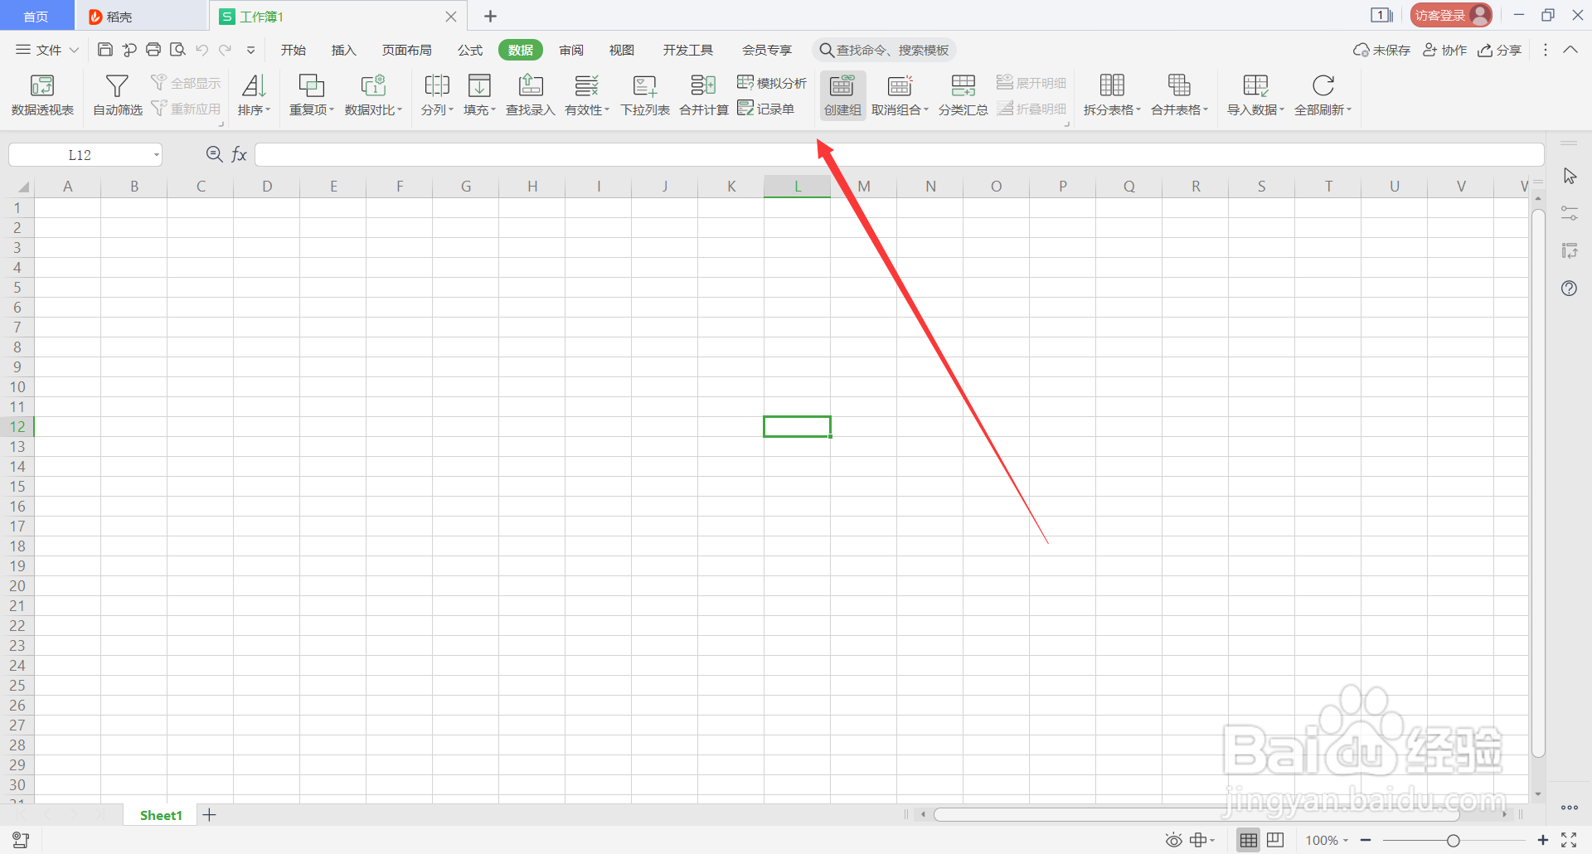1592x854 pixels.
Task: Open the zoom level 100% dropdown
Action: pyautogui.click(x=1327, y=841)
